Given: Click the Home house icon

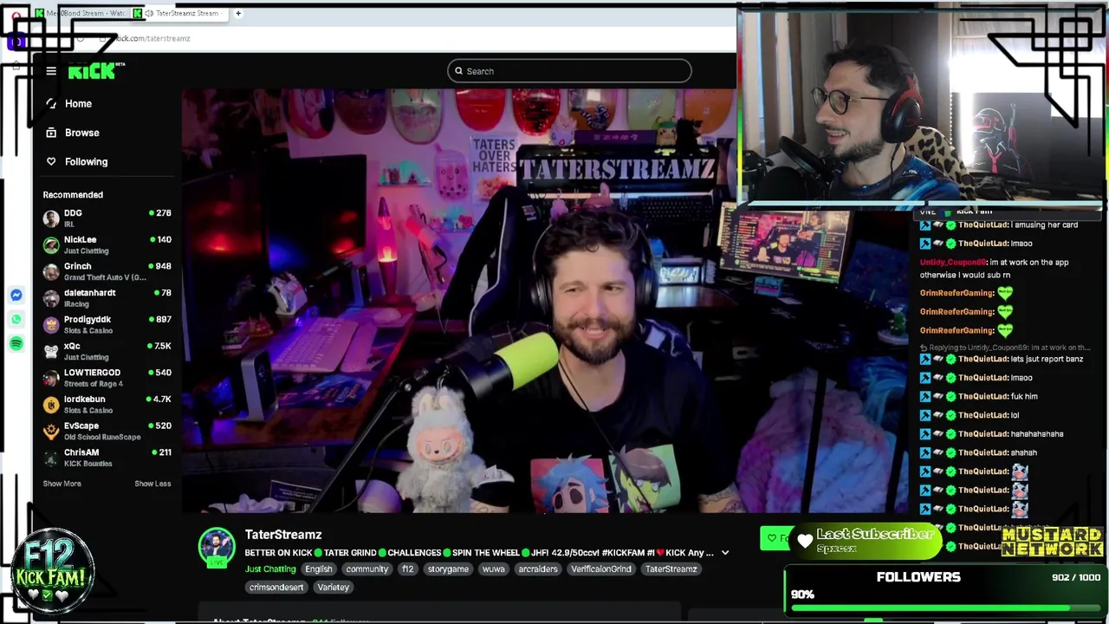Looking at the screenshot, I should click(51, 104).
